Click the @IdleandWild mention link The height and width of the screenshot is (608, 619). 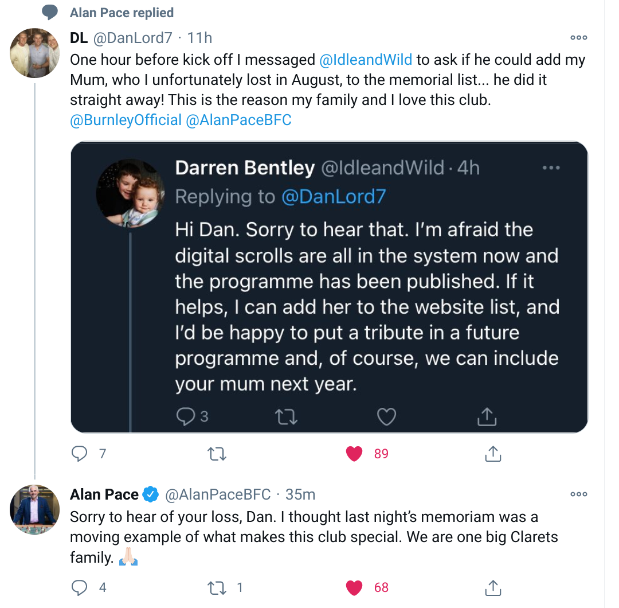pos(366,60)
